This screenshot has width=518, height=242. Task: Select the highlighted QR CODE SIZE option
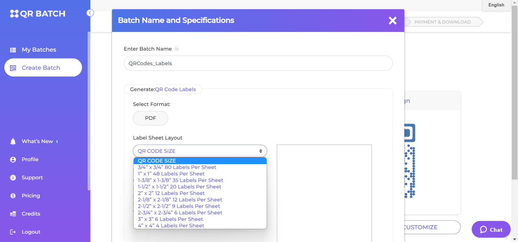[200, 161]
